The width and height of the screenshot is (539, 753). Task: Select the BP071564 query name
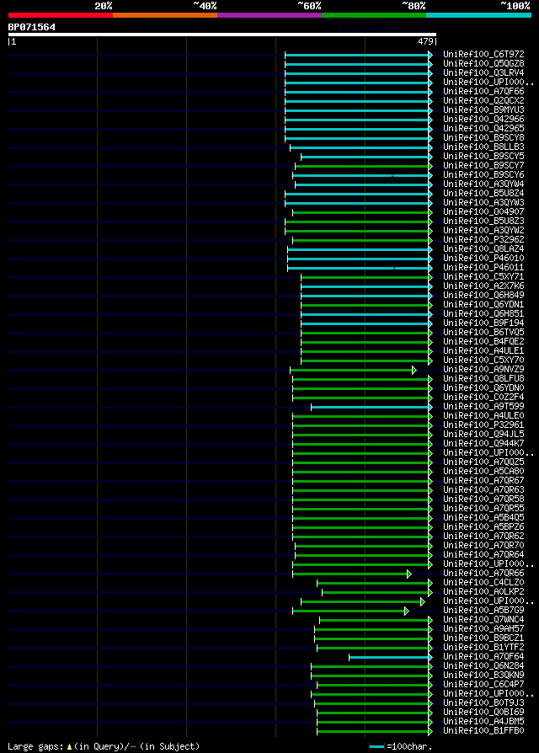pyautogui.click(x=32, y=27)
